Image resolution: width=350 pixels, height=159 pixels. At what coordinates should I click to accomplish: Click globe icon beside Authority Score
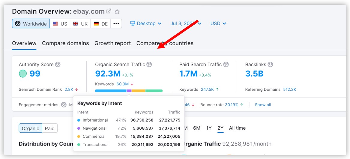pyautogui.click(x=58, y=65)
